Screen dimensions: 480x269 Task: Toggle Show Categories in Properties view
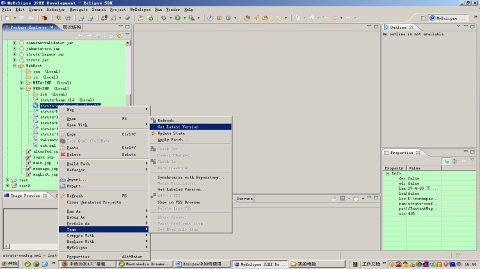(x=447, y=161)
